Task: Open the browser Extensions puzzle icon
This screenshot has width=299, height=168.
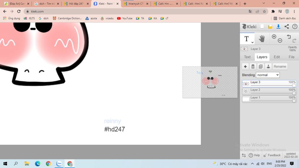Action: tap(273, 11)
